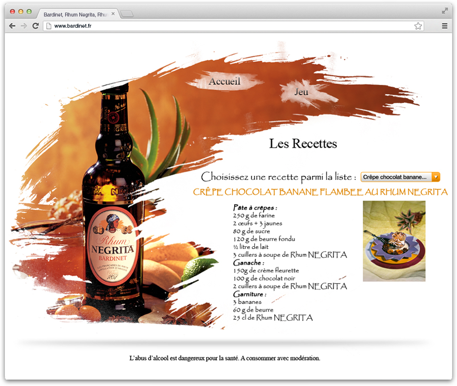Reload the Bardinet page
The height and width of the screenshot is (386, 457).
35,26
